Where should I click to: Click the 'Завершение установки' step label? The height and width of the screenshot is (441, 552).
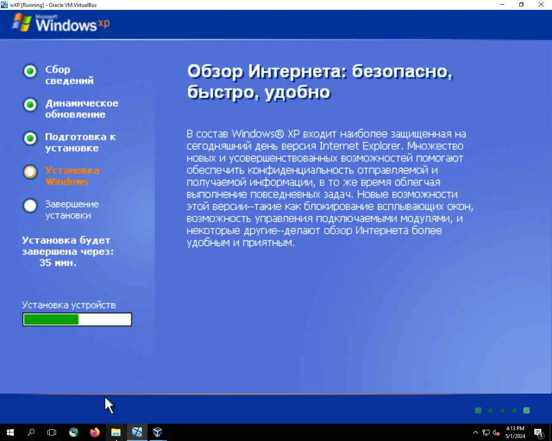72,209
